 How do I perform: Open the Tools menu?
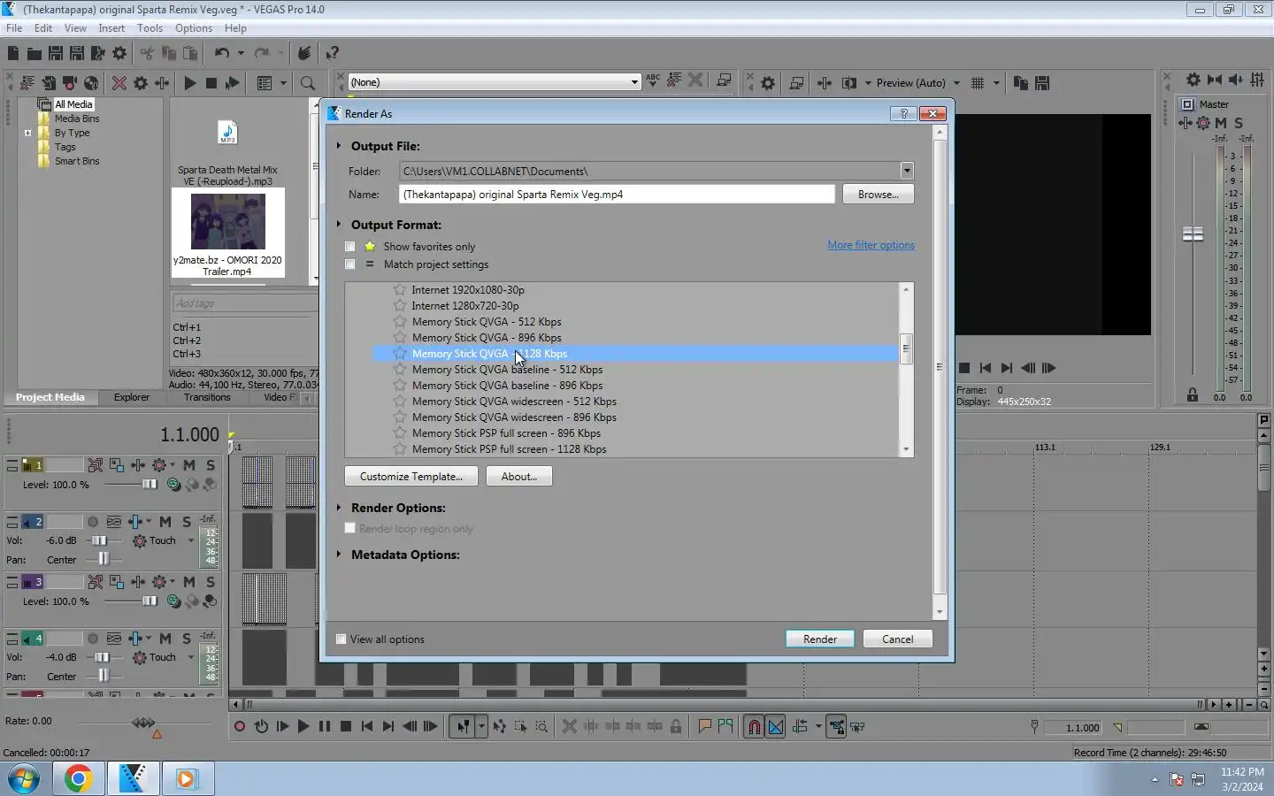150,28
